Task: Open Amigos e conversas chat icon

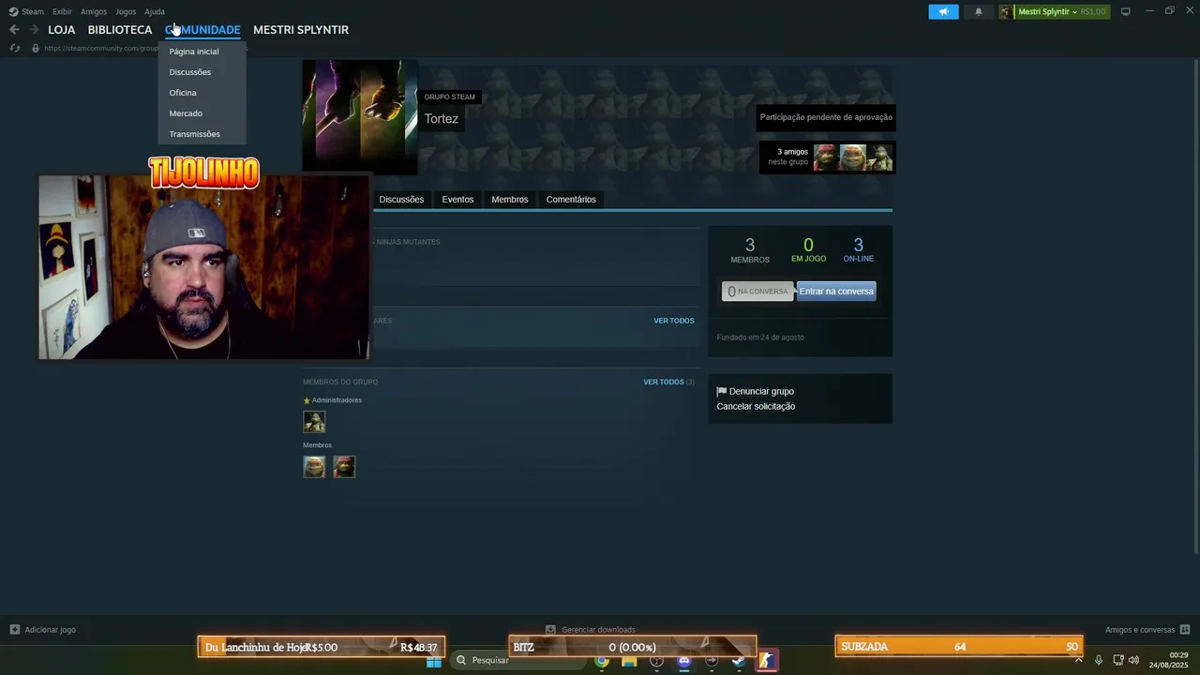Action: point(1185,630)
